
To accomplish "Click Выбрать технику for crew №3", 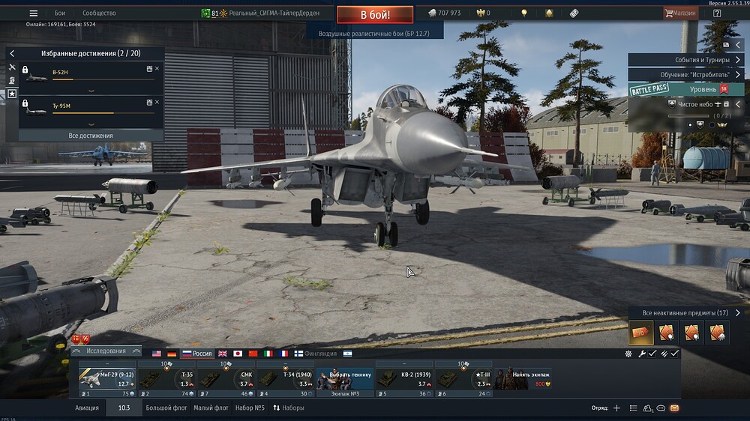I will pos(345,379).
